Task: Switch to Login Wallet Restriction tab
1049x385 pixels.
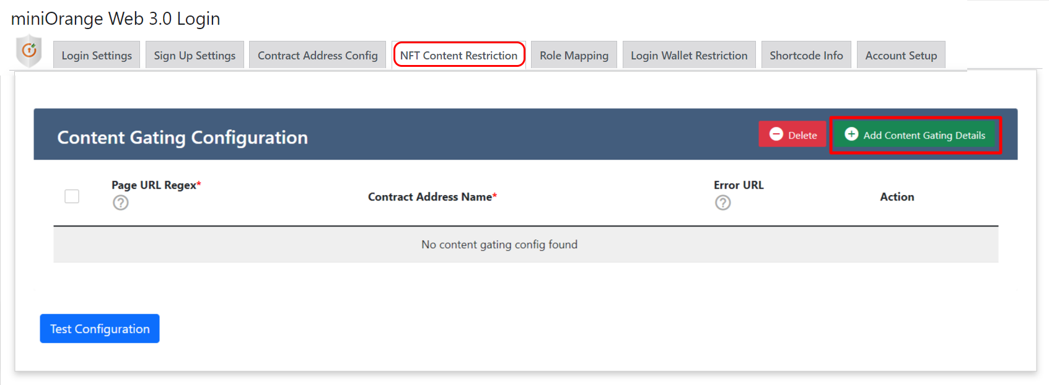Action: 689,55
